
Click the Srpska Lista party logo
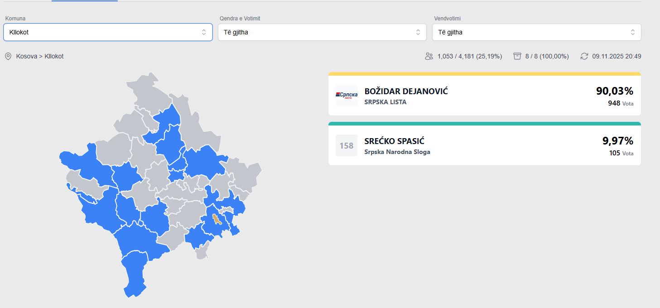tap(347, 96)
